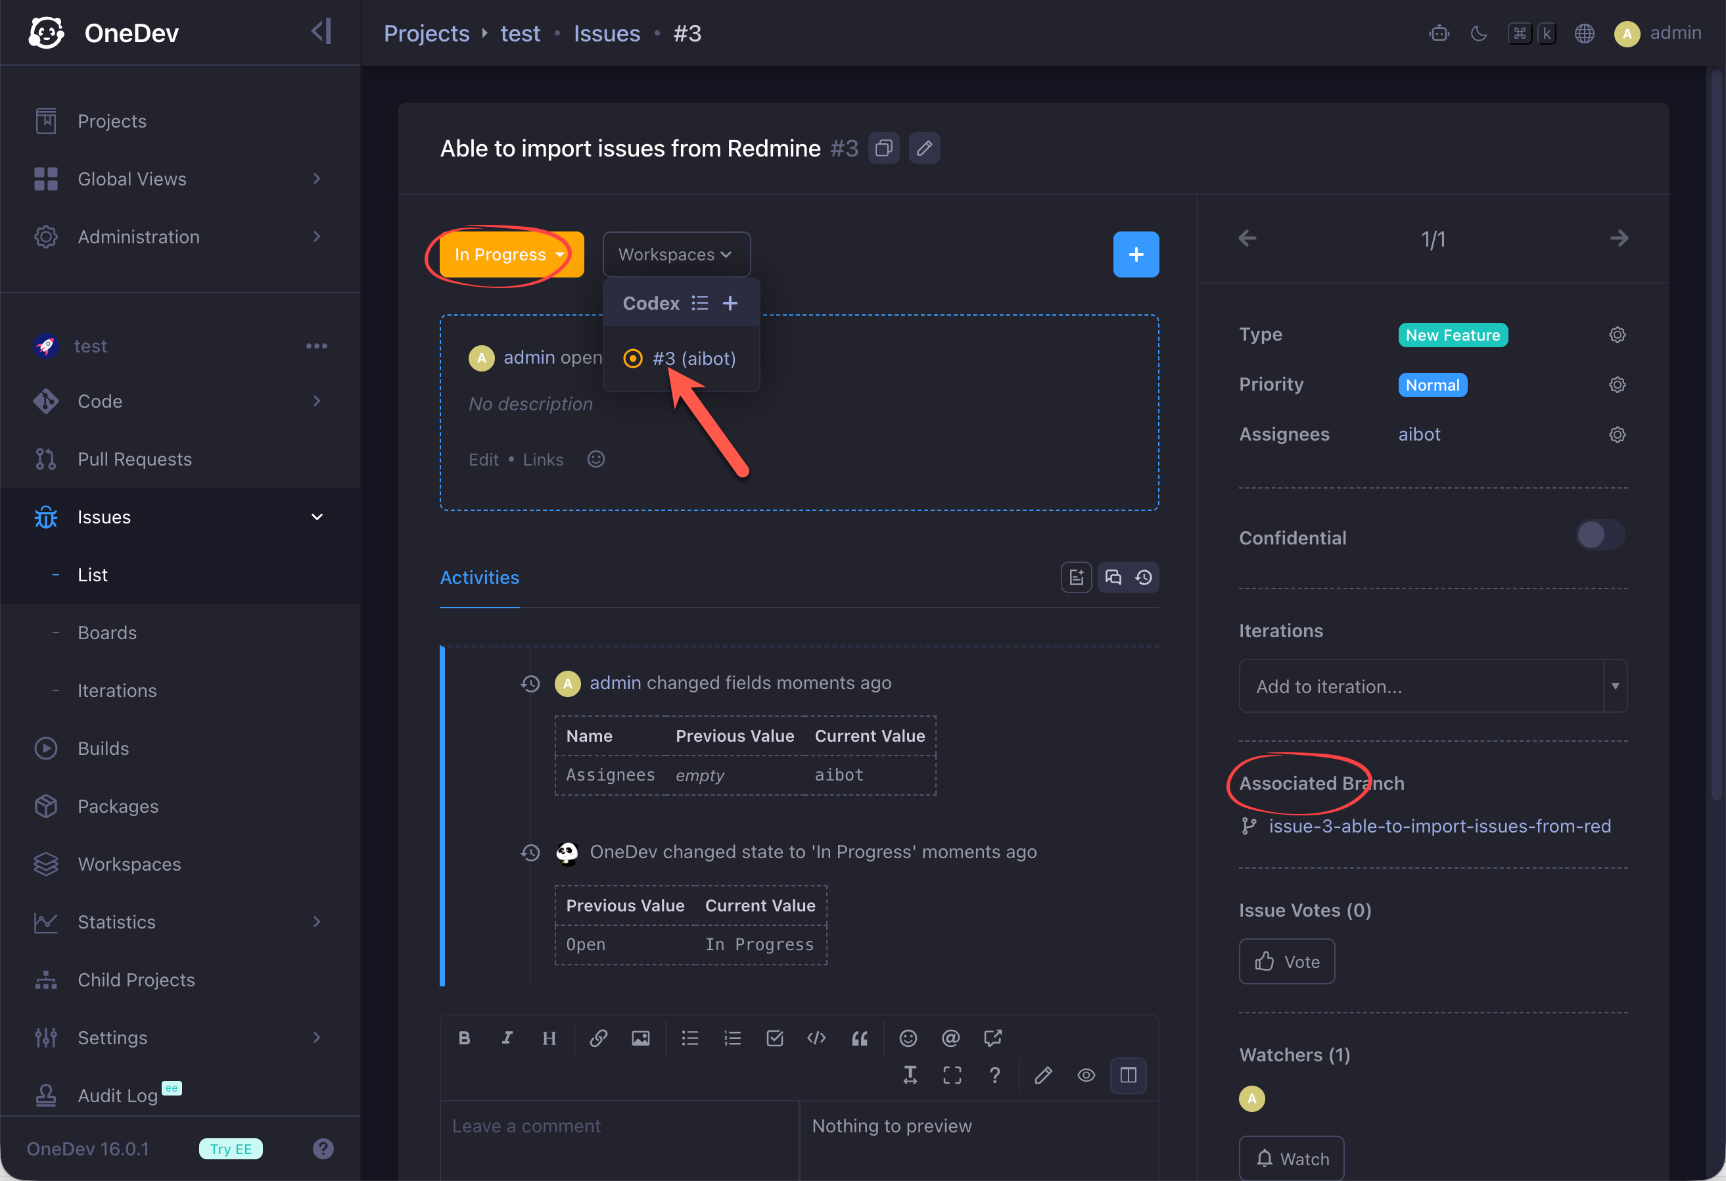Expand Global Views in the sidebar
This screenshot has width=1726, height=1181.
pyautogui.click(x=179, y=178)
